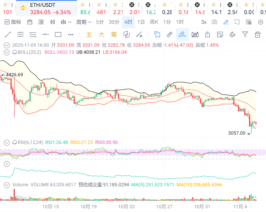Click the gold 主 marker button
Viewport: 266px width, 212px height.
pos(89,35)
